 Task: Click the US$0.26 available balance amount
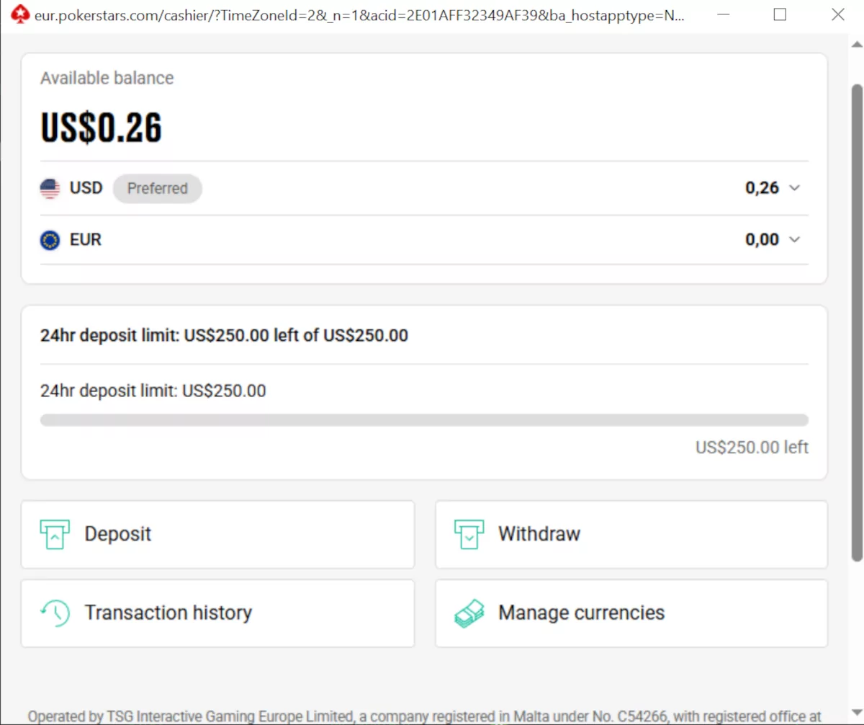pyautogui.click(x=101, y=128)
